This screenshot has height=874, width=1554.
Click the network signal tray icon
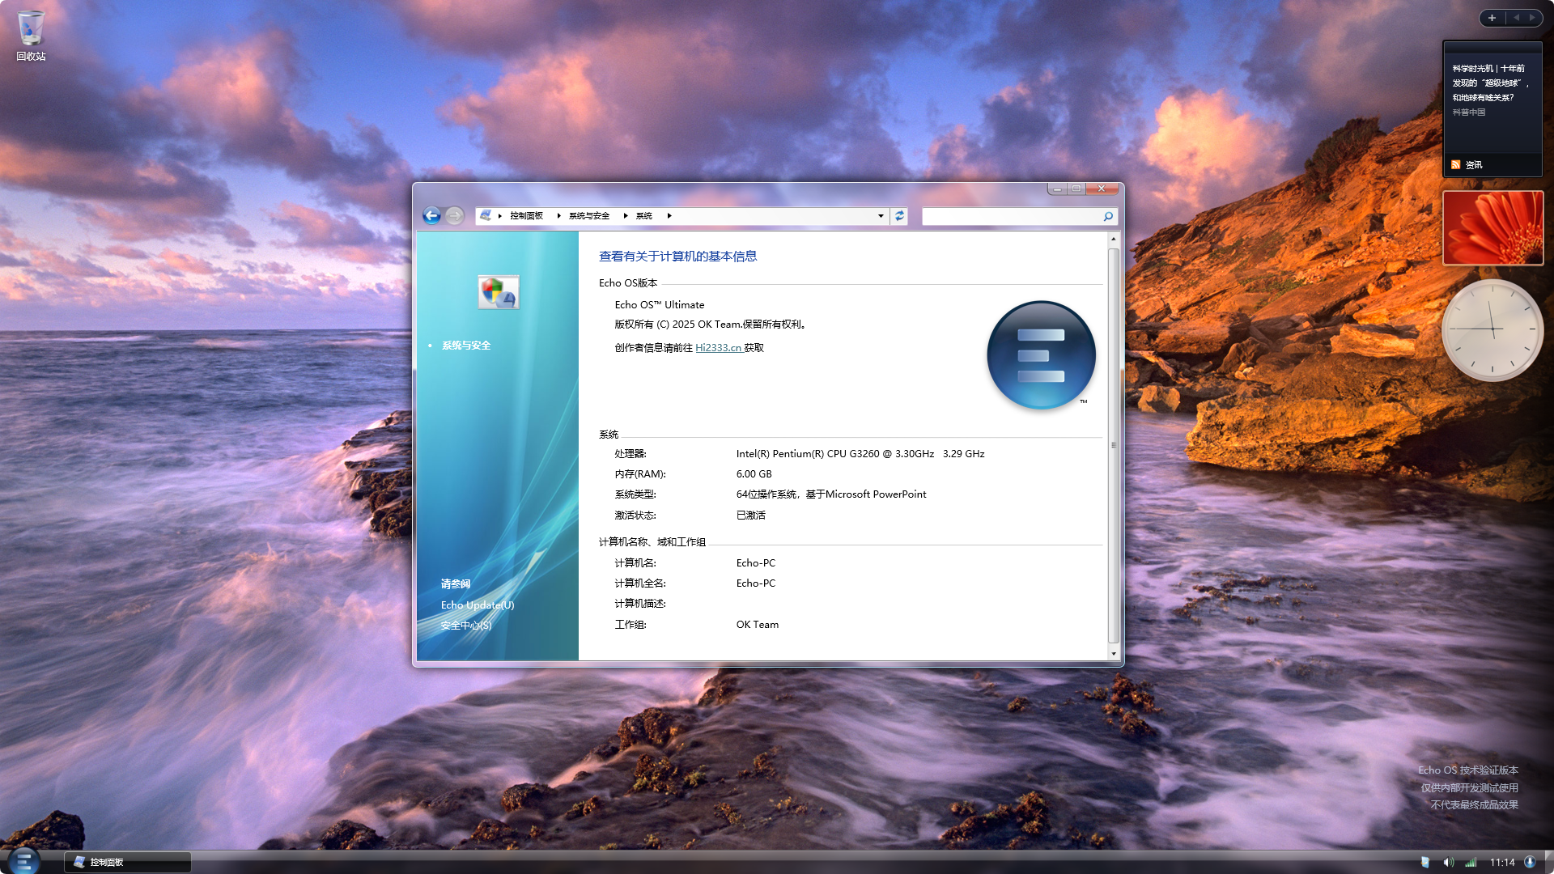1471,862
